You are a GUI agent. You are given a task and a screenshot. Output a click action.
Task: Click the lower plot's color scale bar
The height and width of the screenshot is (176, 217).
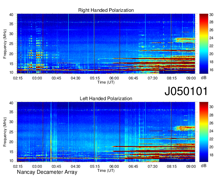point(204,132)
